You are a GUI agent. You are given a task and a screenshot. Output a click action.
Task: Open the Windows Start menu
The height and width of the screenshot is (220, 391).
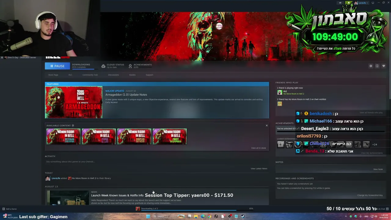(148, 216)
